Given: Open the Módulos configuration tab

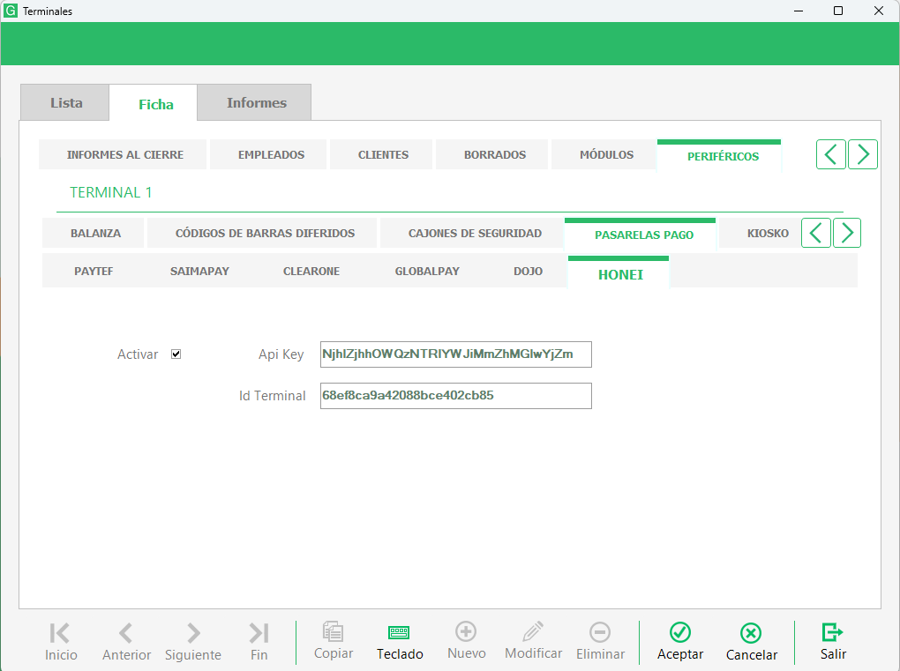Looking at the screenshot, I should (606, 155).
